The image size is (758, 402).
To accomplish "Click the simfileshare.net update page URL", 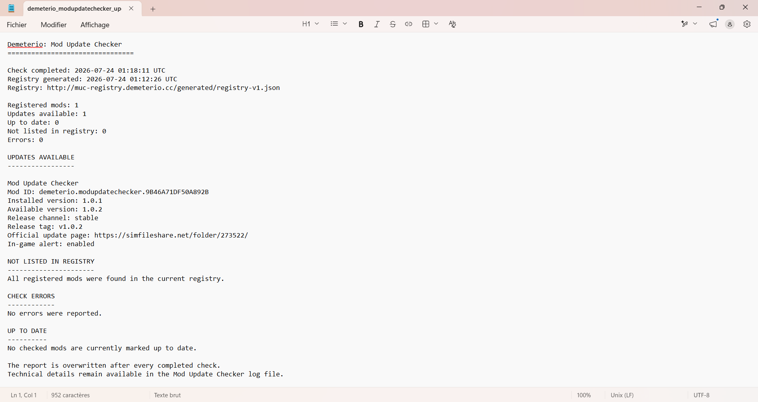I will [171, 236].
